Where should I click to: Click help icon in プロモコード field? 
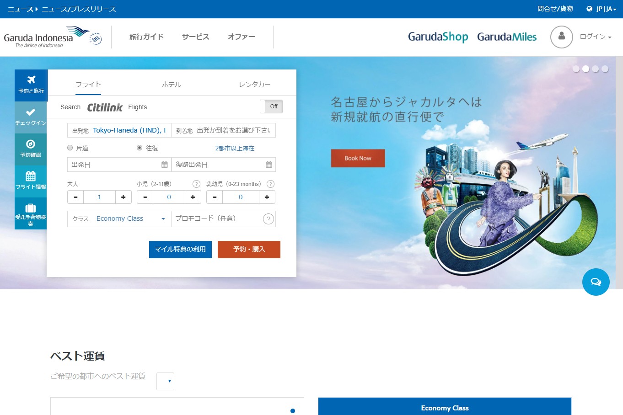(x=269, y=219)
